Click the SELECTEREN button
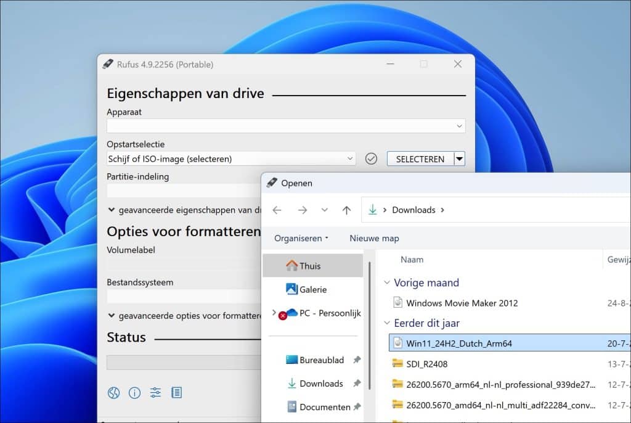The image size is (631, 423). pyautogui.click(x=420, y=158)
